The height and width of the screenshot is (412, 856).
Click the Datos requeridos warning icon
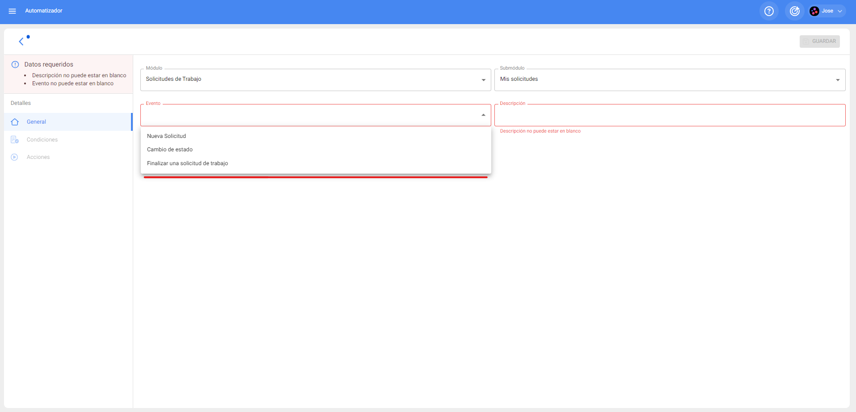click(15, 64)
